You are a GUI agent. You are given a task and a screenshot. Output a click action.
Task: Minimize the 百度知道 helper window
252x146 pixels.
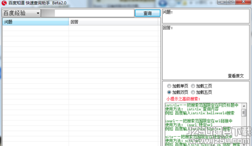pyautogui.click(x=222, y=2)
